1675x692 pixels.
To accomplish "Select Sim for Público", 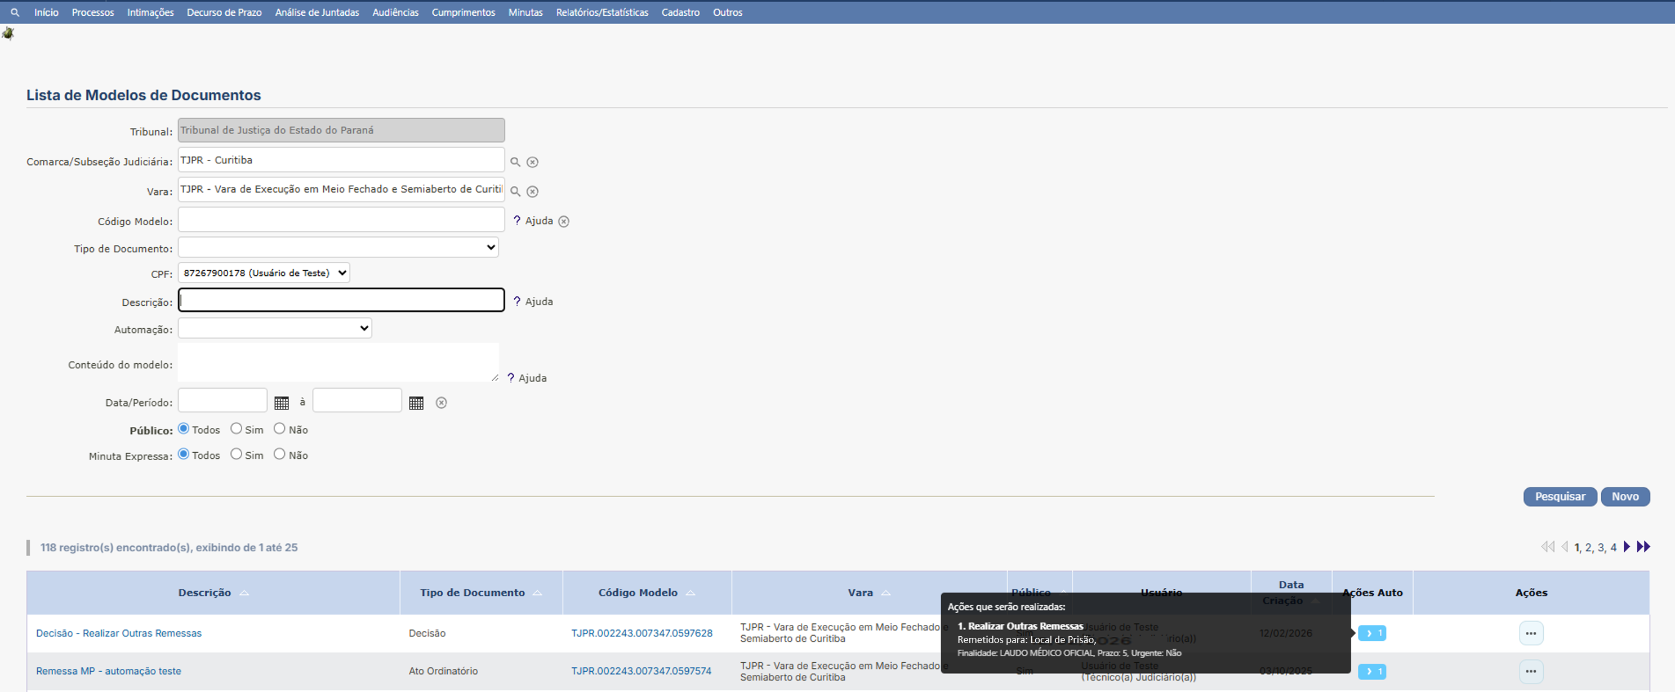I will click(x=236, y=429).
